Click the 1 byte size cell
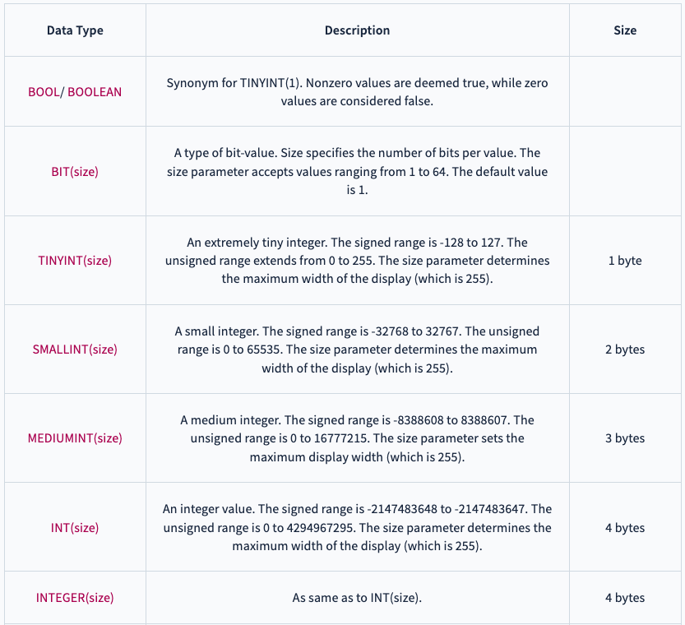This screenshot has width=685, height=625. (625, 261)
